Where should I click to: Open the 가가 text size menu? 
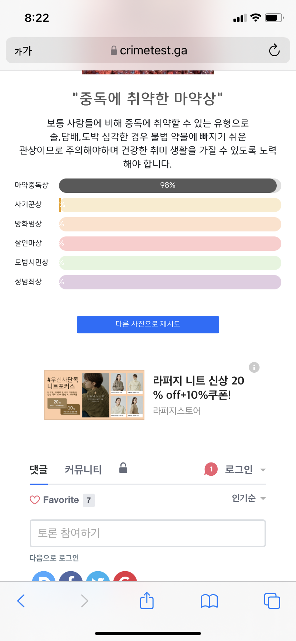pos(23,51)
